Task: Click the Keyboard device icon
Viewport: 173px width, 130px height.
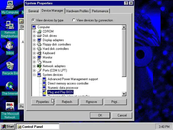Action: pyautogui.click(x=39, y=53)
